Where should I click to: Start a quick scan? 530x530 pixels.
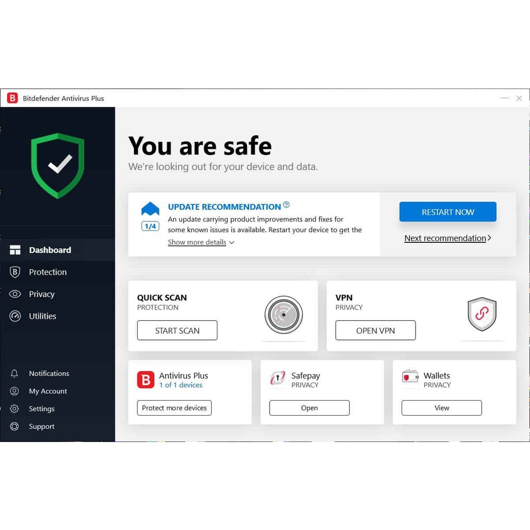(177, 330)
